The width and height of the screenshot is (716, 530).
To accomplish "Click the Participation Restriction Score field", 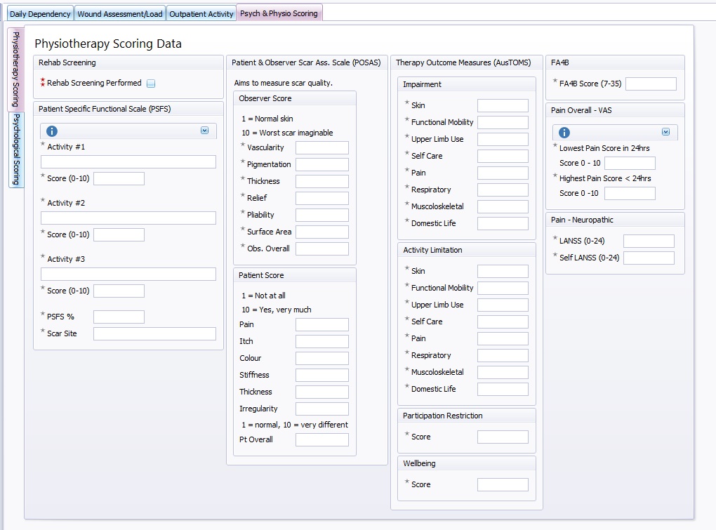I will [x=503, y=437].
